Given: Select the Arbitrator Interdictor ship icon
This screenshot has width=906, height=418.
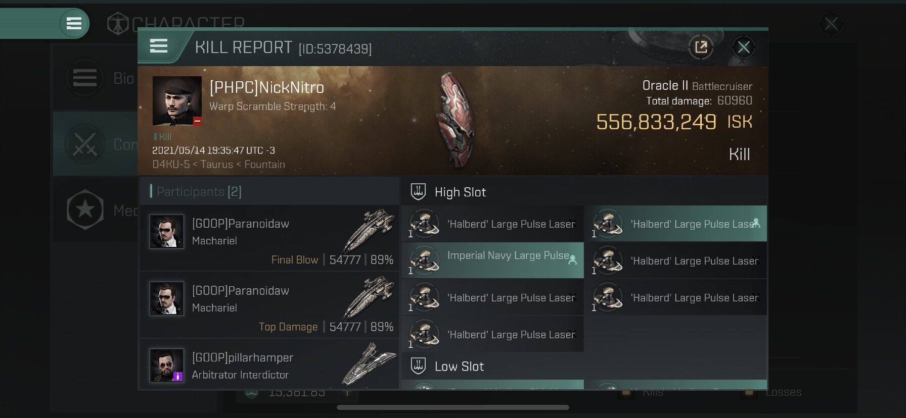Looking at the screenshot, I should tap(369, 363).
